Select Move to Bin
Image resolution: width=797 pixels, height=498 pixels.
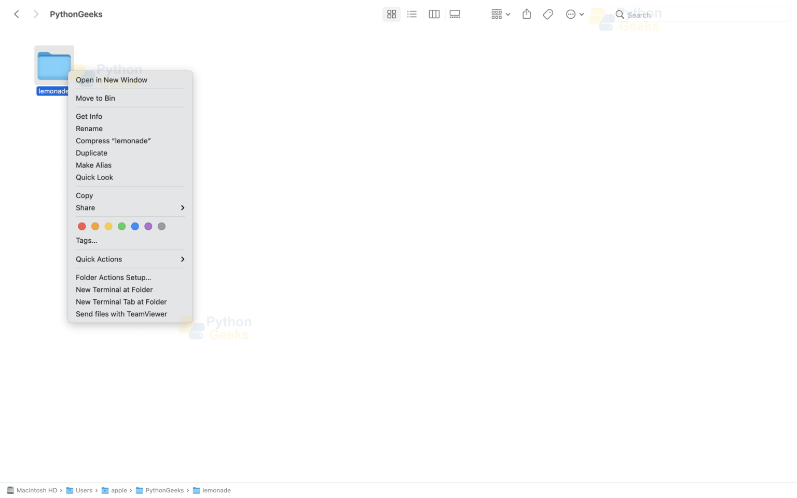[x=95, y=99]
